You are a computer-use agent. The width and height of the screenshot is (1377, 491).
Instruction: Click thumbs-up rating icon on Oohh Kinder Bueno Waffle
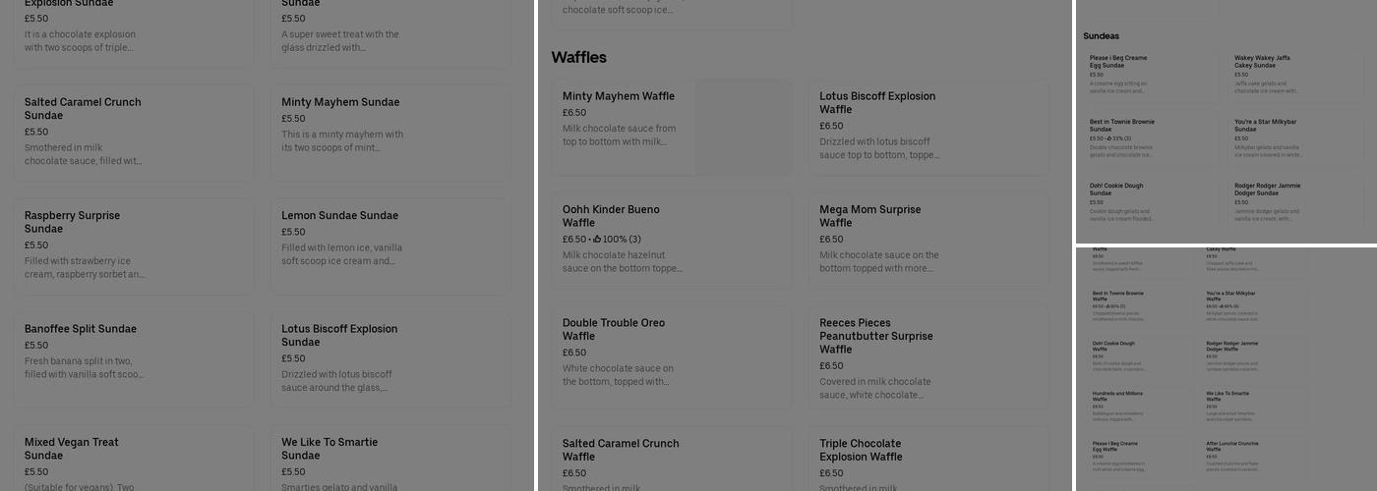[597, 240]
